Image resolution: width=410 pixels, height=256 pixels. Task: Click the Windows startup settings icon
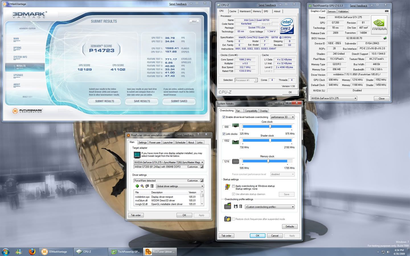pyautogui.click(x=227, y=187)
